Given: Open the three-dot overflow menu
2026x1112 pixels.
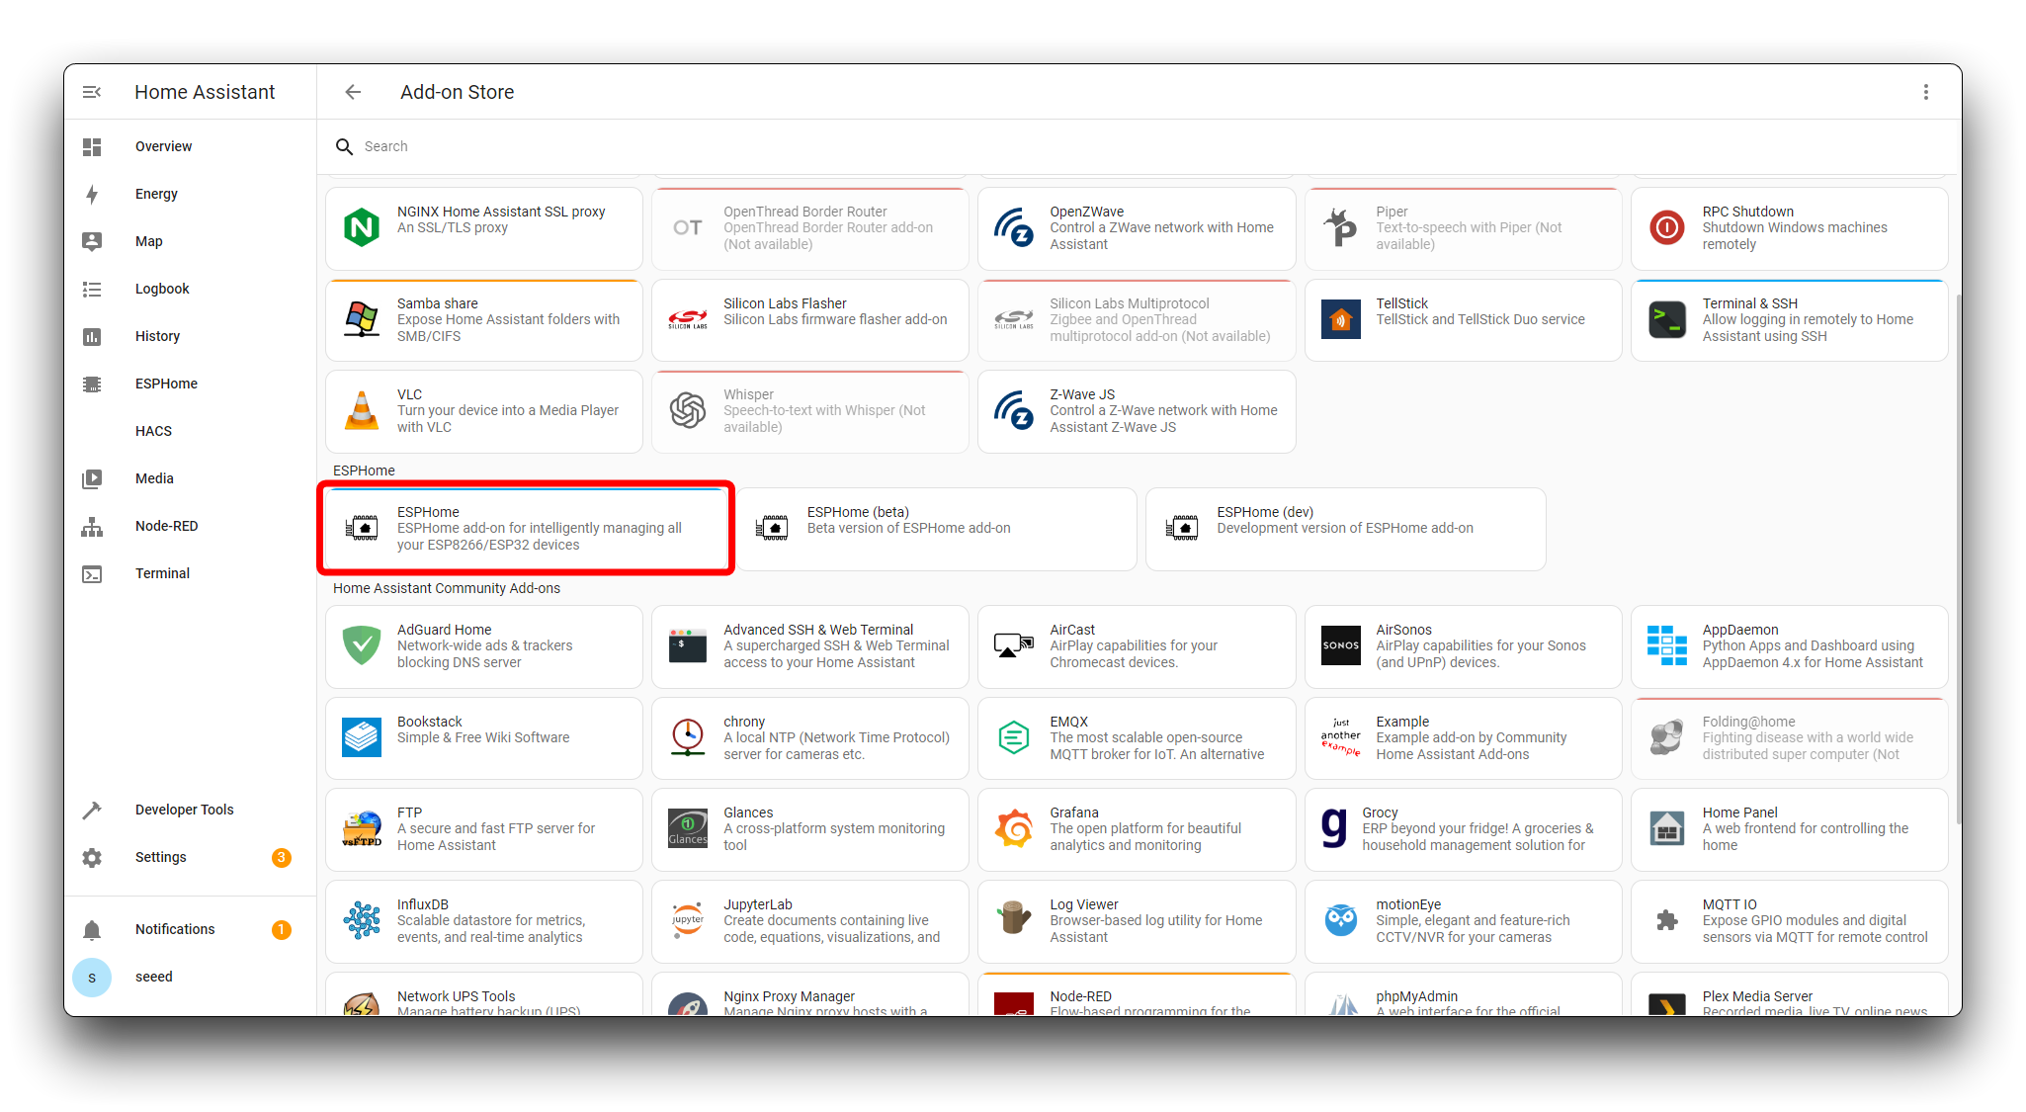Looking at the screenshot, I should point(1925,92).
